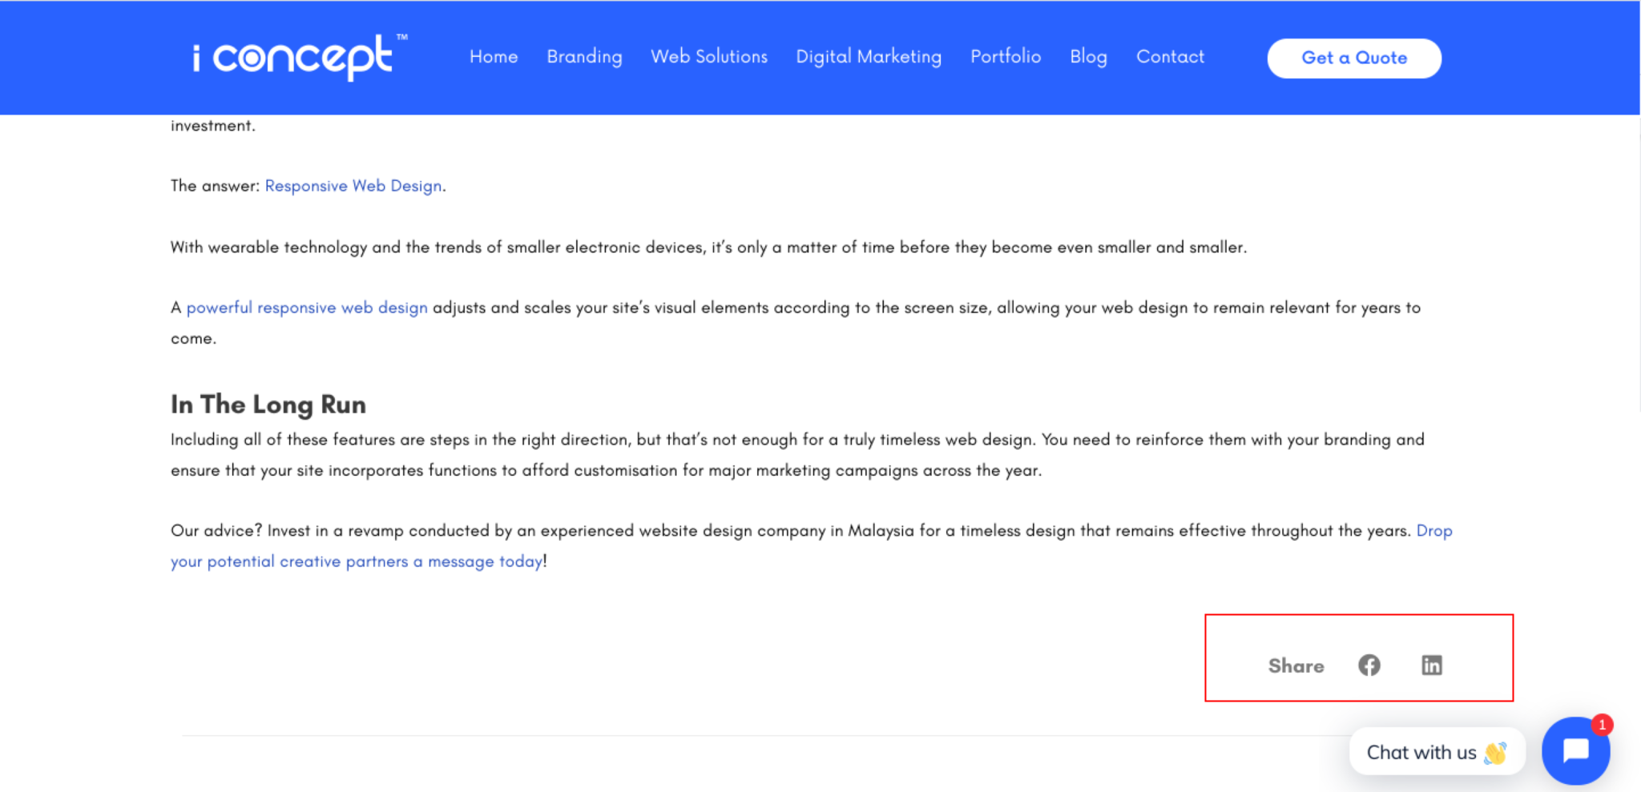Navigate to the Contact page
1641x792 pixels.
point(1170,57)
